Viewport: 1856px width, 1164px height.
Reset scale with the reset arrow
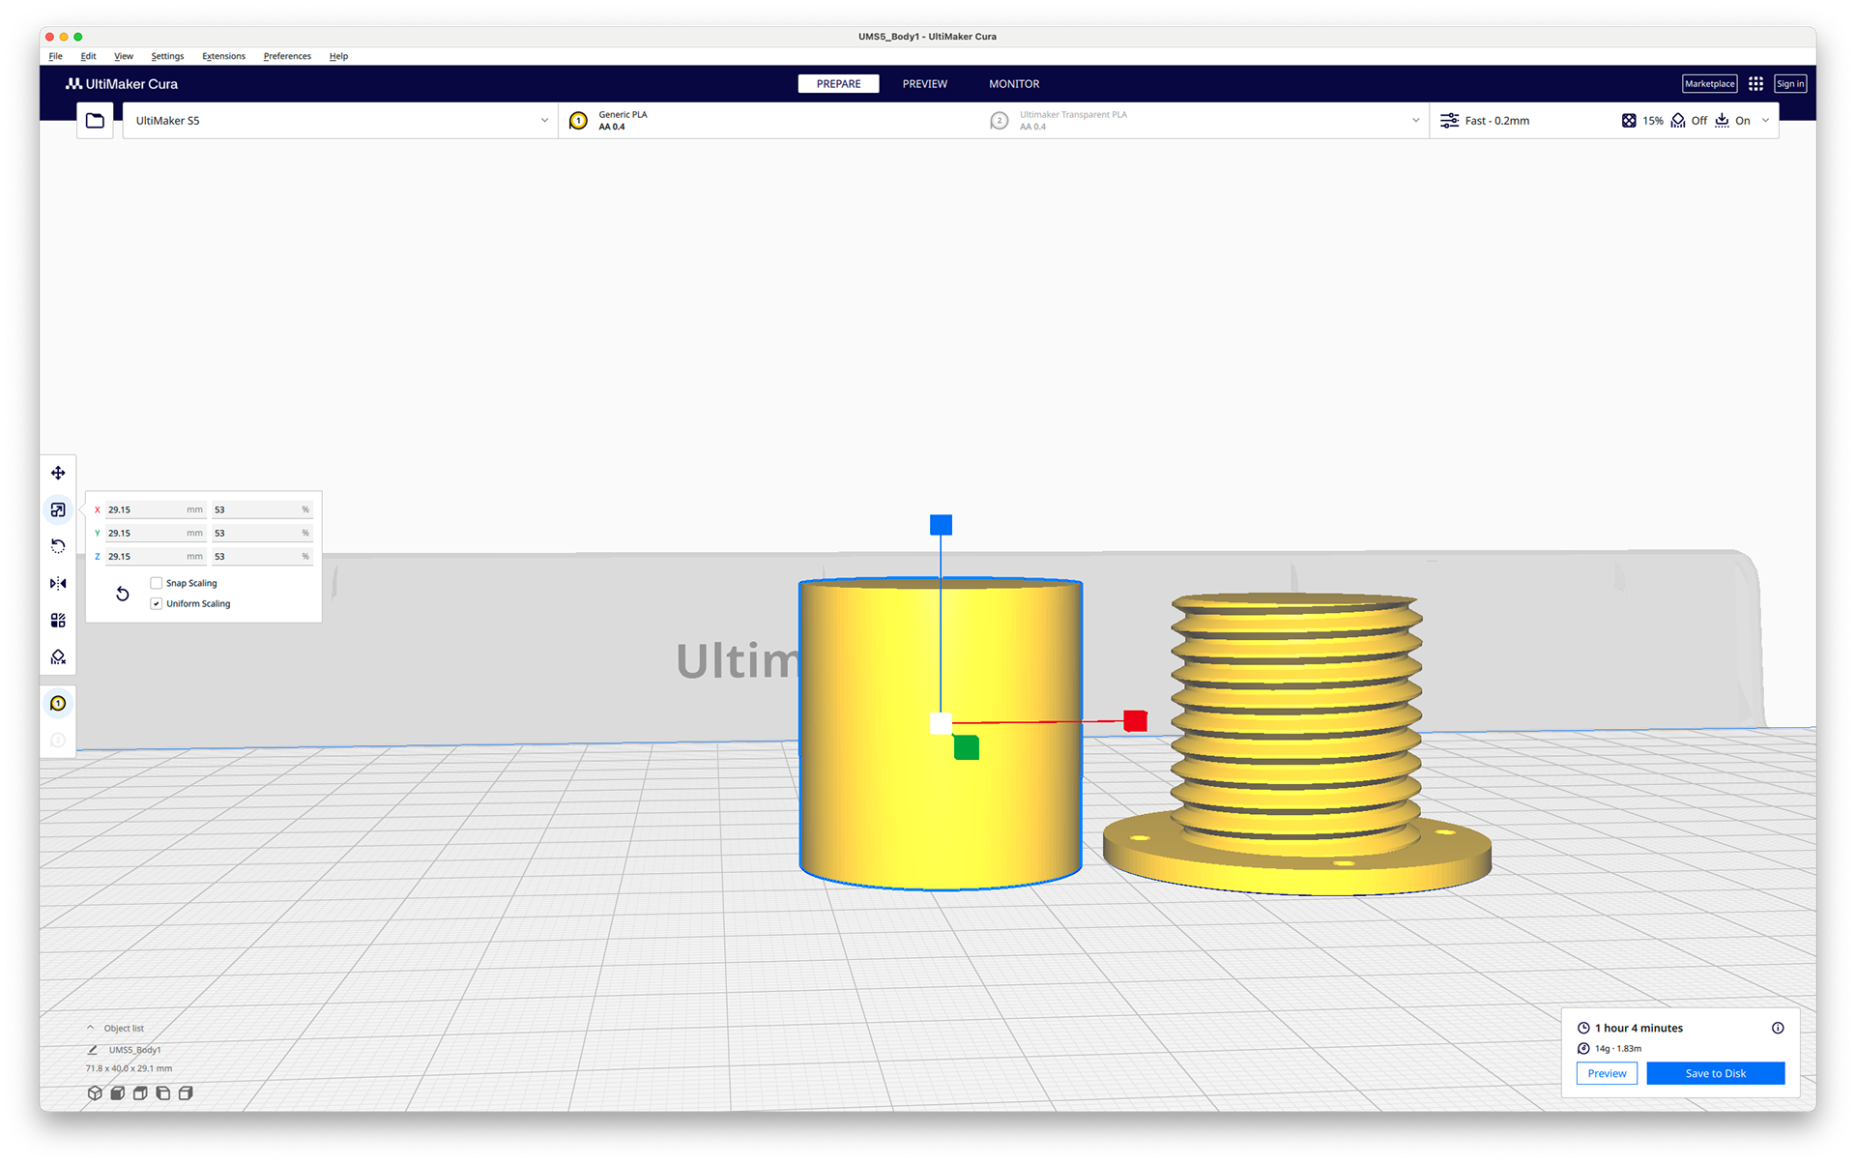pos(123,594)
